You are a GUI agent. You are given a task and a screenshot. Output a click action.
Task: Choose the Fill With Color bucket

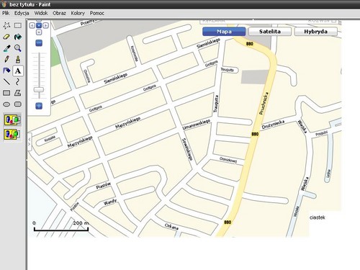18,37
